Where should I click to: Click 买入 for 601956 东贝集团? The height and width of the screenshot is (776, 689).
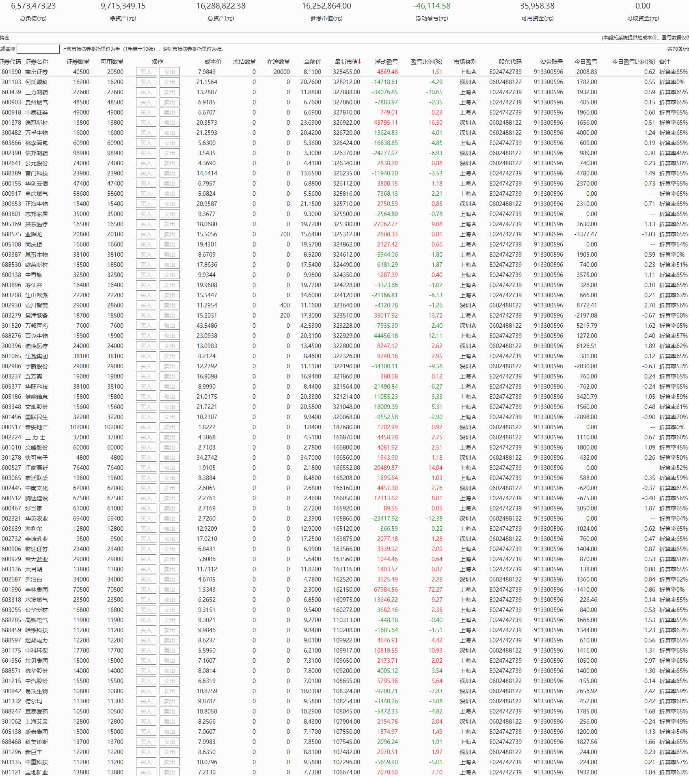click(x=146, y=661)
